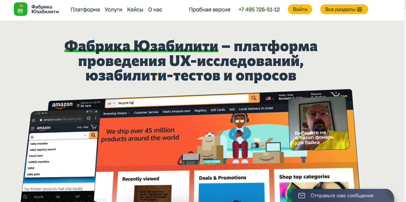Image resolution: width=406 pixels, height=202 pixels.
Task: Click the Amazon cart icon in desktop mockup
Action: pyautogui.click(x=335, y=94)
